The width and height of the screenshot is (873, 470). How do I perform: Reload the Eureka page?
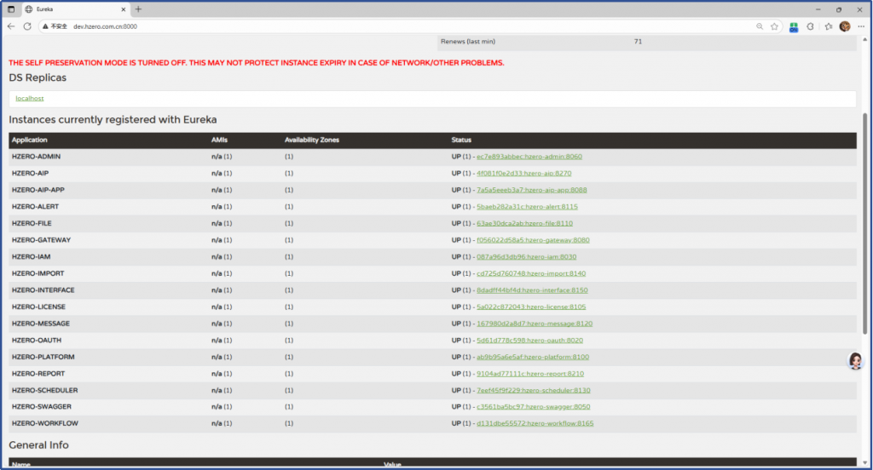pyautogui.click(x=27, y=26)
